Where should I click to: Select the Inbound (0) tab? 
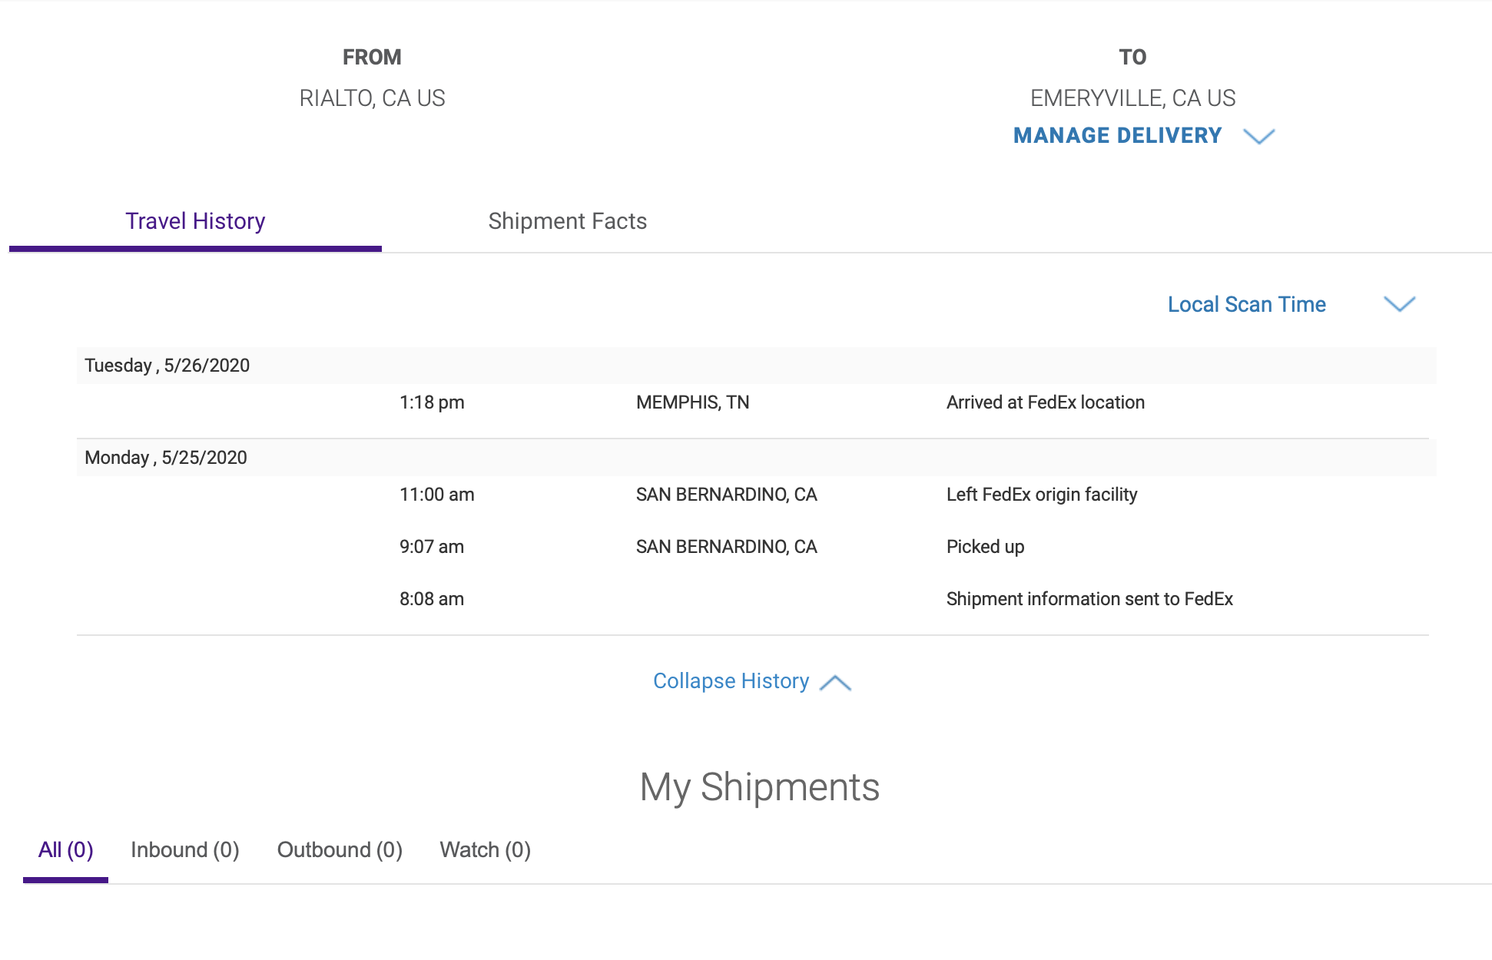[184, 850]
